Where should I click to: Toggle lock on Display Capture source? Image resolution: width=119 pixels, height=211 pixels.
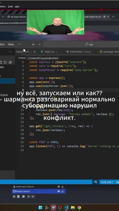pyautogui.click(x=63, y=191)
